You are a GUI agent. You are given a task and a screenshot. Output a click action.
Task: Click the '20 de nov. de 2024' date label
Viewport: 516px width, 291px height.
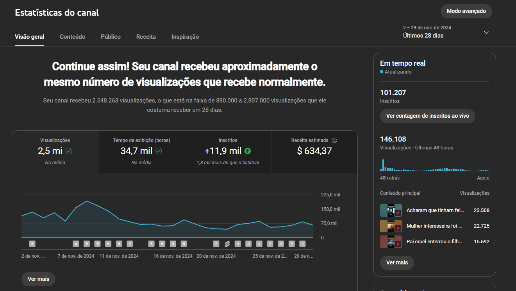point(216,257)
